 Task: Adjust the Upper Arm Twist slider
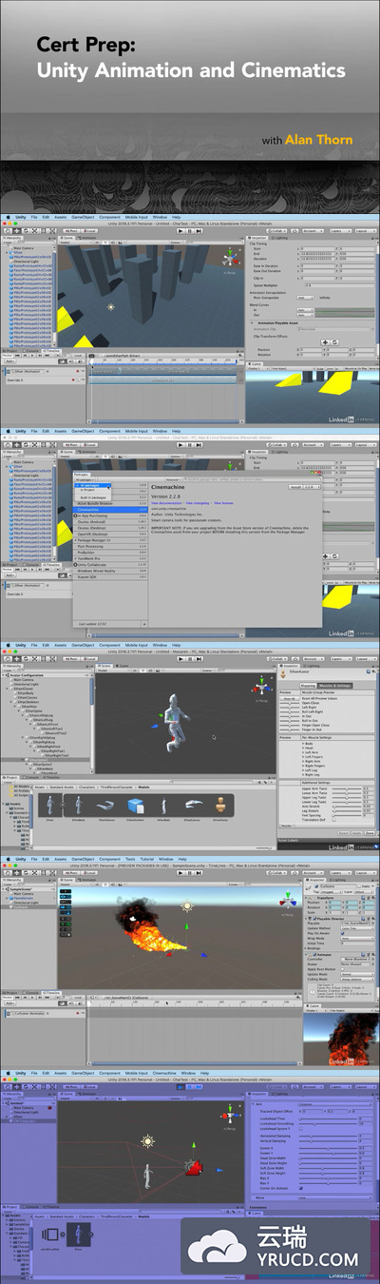click(347, 788)
